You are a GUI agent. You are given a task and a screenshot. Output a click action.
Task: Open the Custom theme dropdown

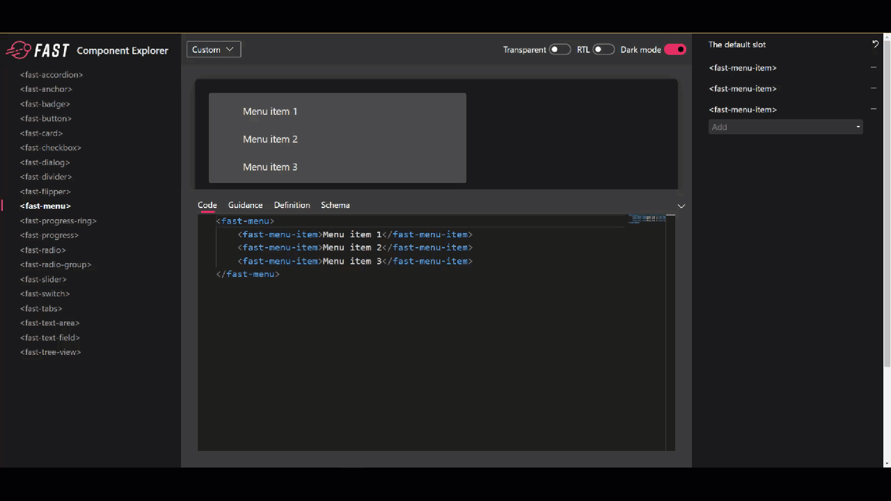coord(214,49)
